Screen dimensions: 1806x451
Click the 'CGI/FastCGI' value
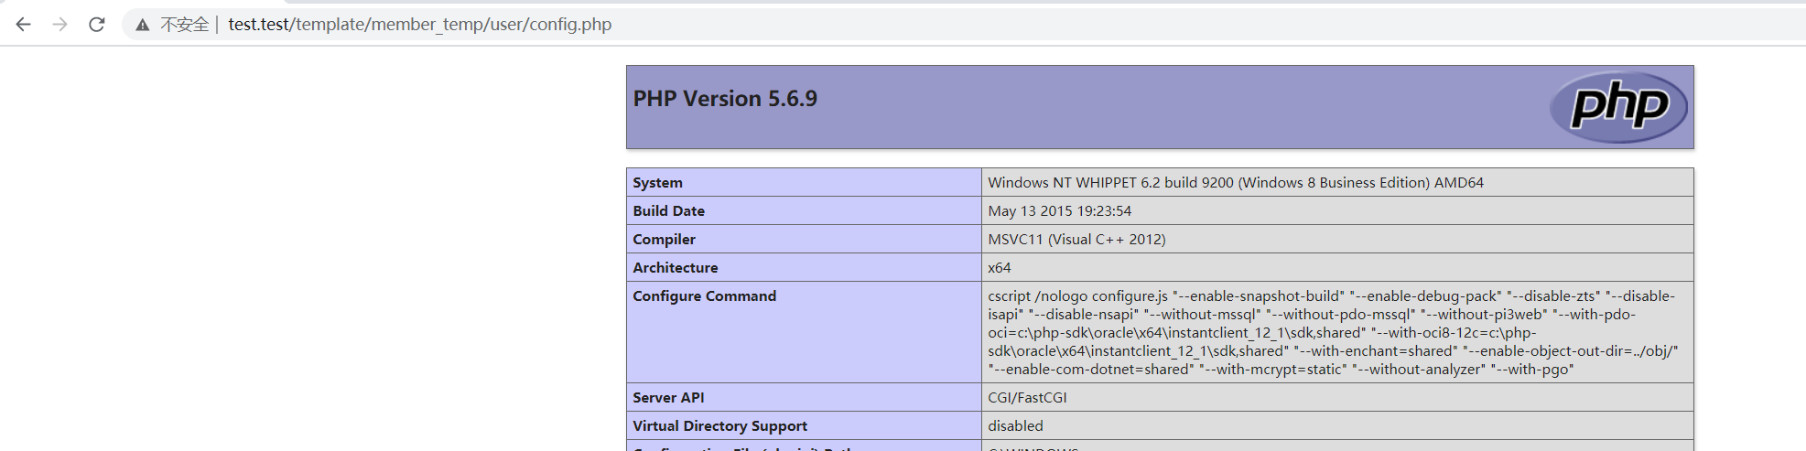point(1027,398)
